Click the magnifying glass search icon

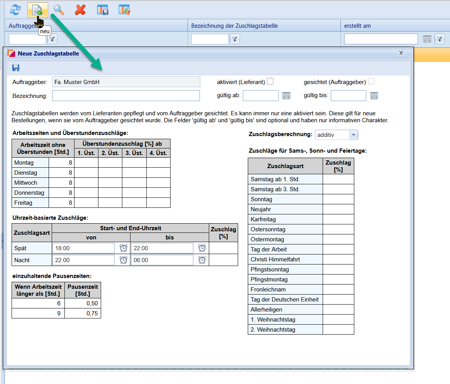point(59,10)
